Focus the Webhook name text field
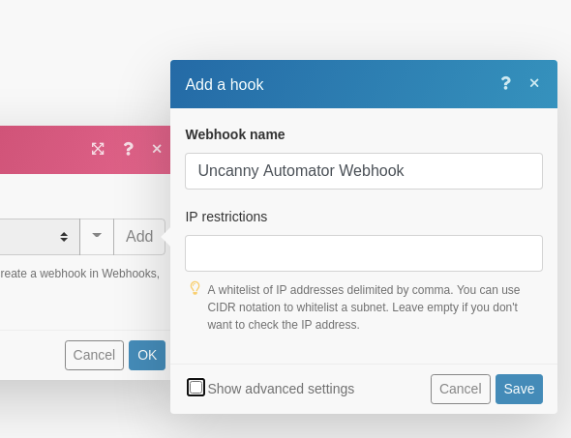 [x=364, y=171]
